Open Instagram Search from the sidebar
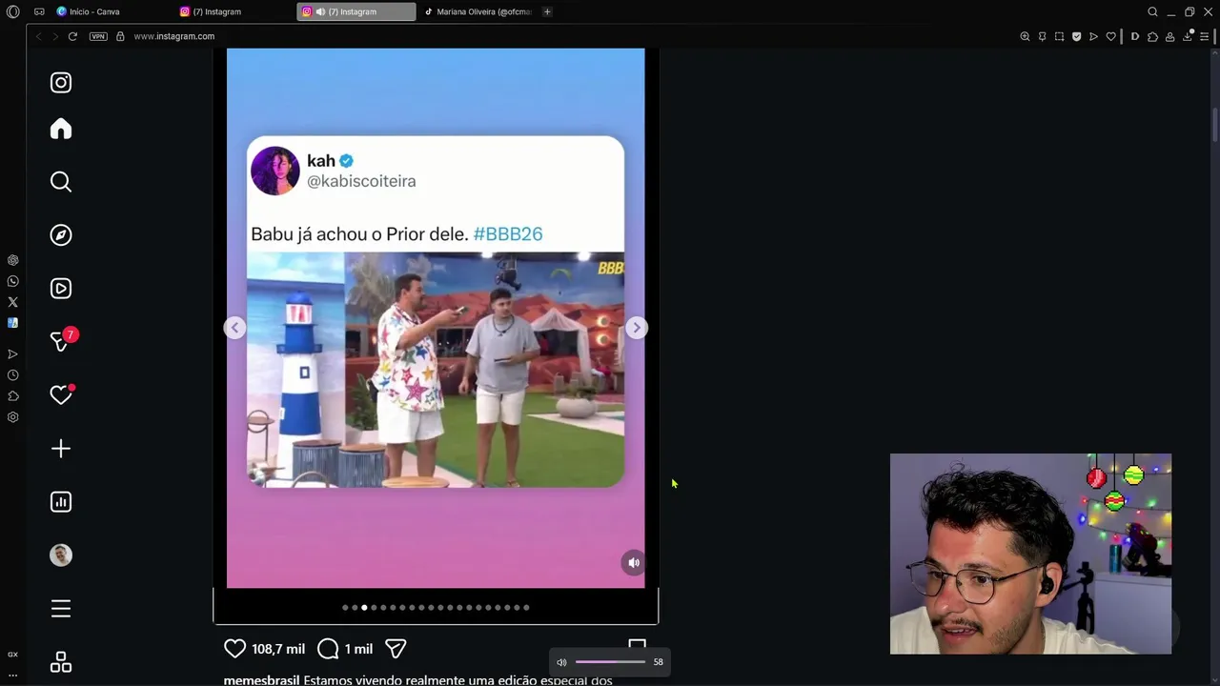The height and width of the screenshot is (686, 1220). (61, 182)
